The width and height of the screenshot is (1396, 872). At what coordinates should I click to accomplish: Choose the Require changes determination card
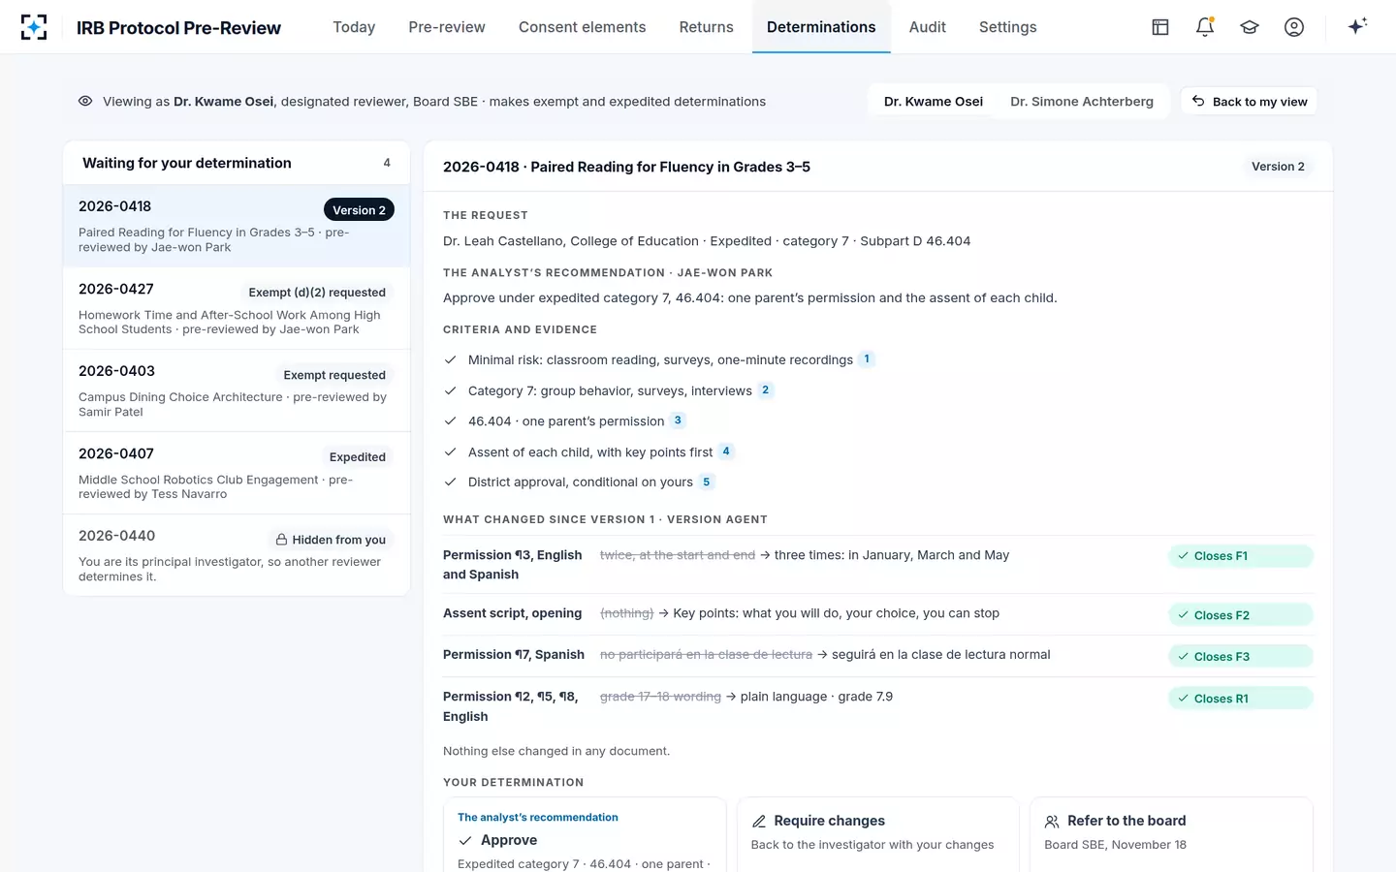point(877,835)
